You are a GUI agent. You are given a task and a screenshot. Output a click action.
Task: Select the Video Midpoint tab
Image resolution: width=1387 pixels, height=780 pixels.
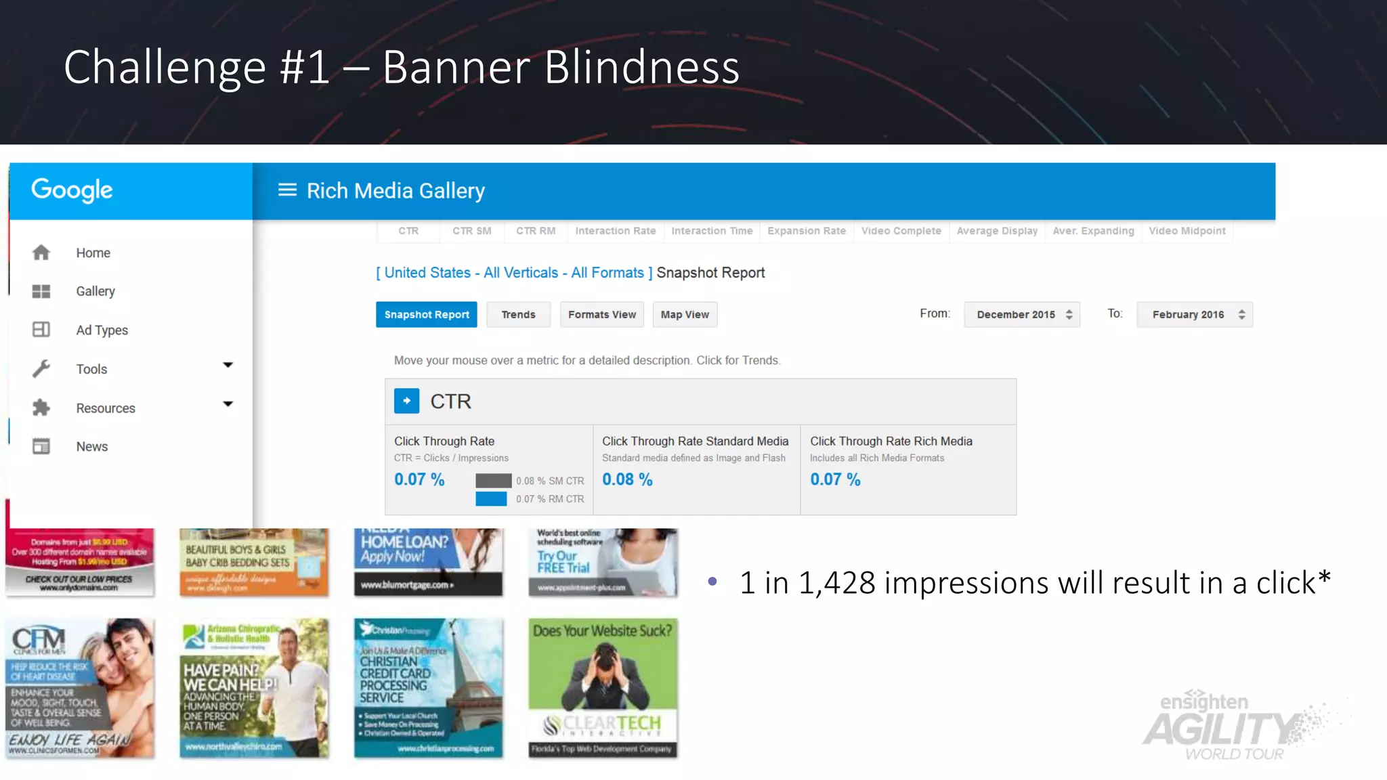click(1187, 231)
